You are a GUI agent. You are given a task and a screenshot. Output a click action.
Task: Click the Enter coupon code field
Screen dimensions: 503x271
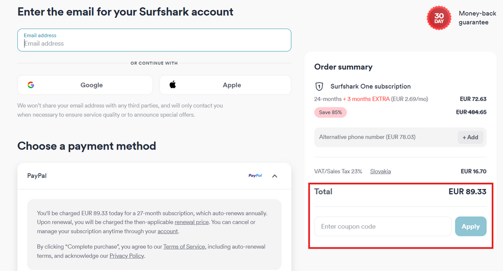tap(383, 226)
